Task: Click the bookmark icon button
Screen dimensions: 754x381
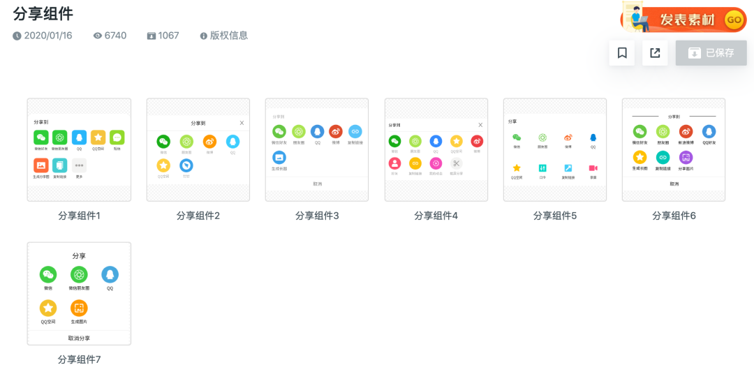Action: click(x=622, y=53)
